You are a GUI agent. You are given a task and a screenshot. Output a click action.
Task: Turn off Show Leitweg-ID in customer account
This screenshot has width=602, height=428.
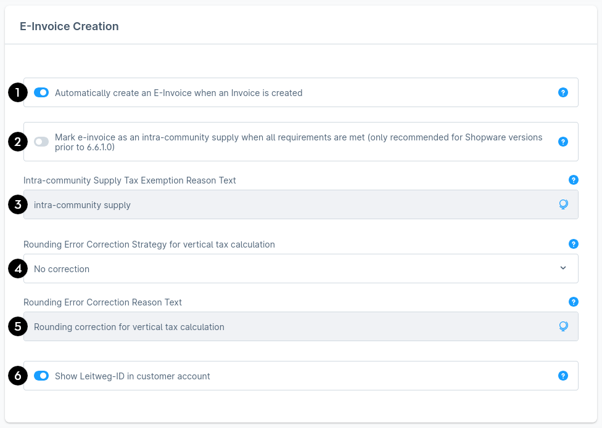coord(41,376)
